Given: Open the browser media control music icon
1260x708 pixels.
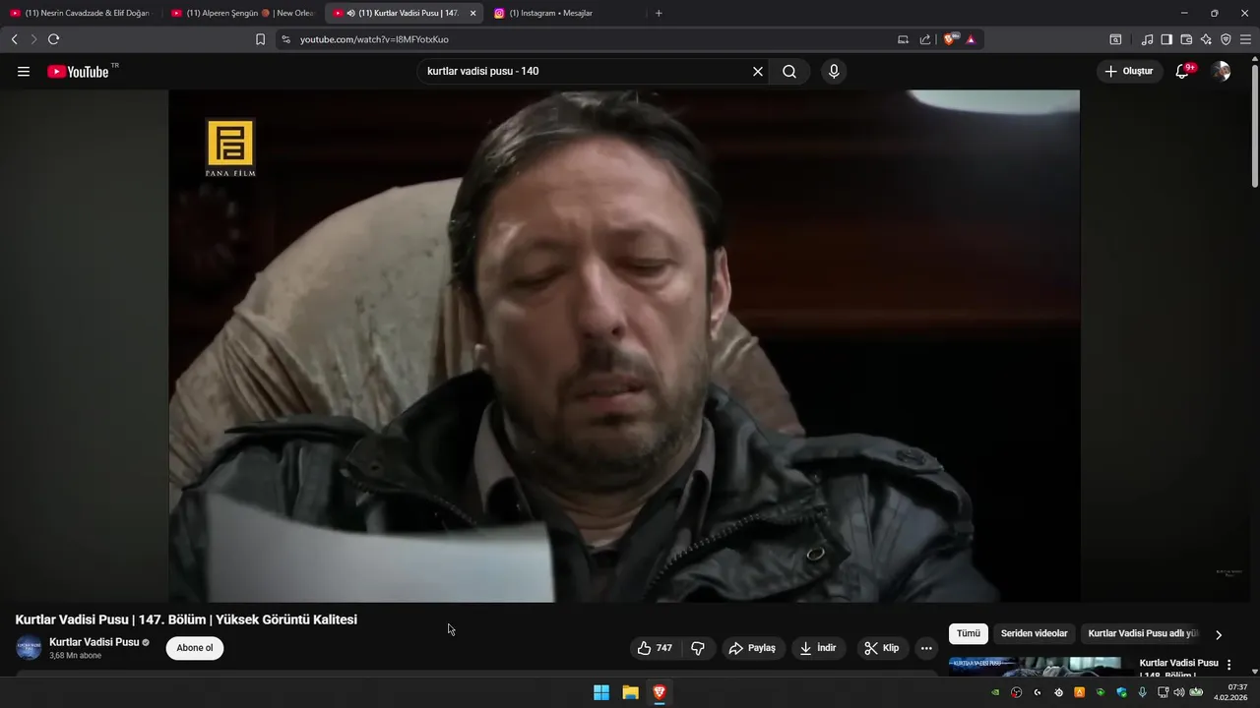Looking at the screenshot, I should pos(1147,39).
